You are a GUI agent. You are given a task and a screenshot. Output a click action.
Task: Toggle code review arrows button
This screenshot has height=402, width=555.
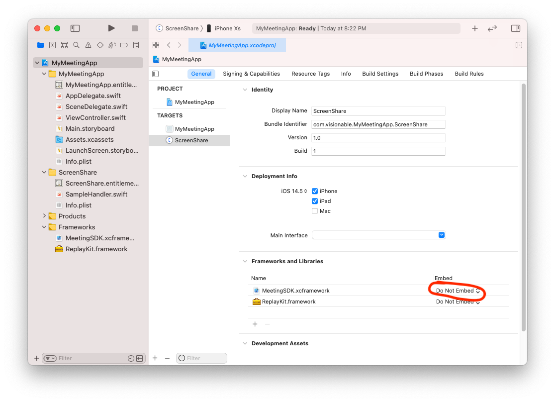[x=492, y=28]
